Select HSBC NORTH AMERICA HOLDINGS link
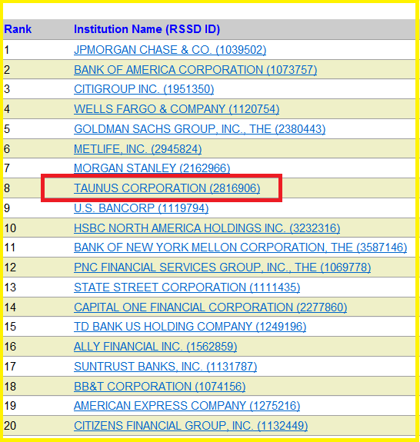 coord(207,228)
